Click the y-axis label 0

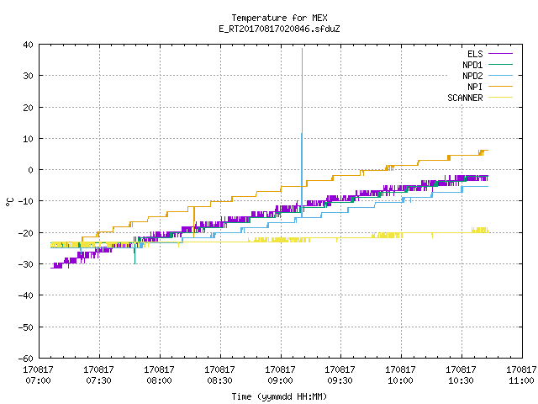31,170
